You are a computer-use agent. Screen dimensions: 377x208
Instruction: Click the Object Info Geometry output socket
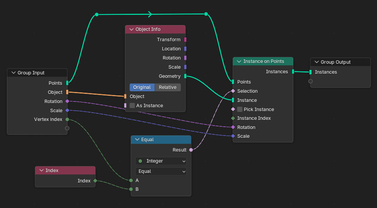pos(185,76)
